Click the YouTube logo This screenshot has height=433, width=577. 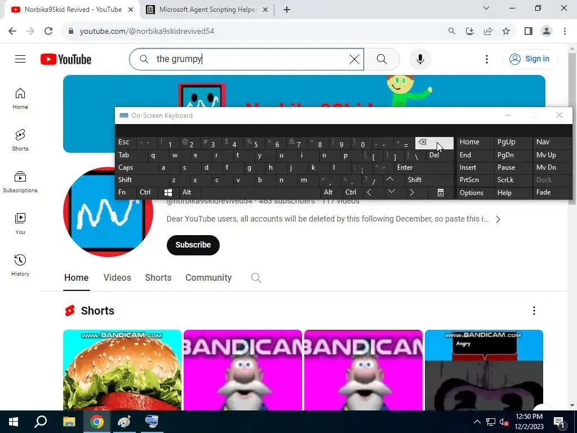click(66, 59)
